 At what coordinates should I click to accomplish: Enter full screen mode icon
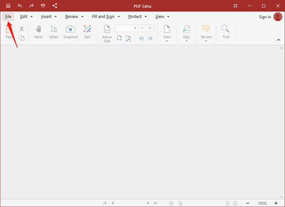tap(236, 6)
